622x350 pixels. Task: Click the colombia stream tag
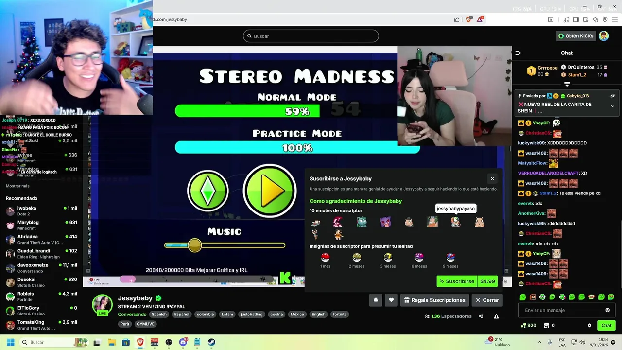(x=205, y=315)
